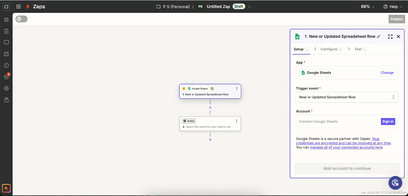Close the step setup panel
Viewport: 408px width, 196px height.
pos(398,37)
